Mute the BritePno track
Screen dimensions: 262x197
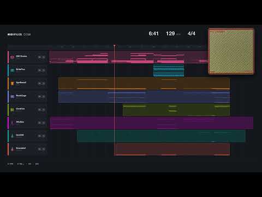[x=39, y=70]
